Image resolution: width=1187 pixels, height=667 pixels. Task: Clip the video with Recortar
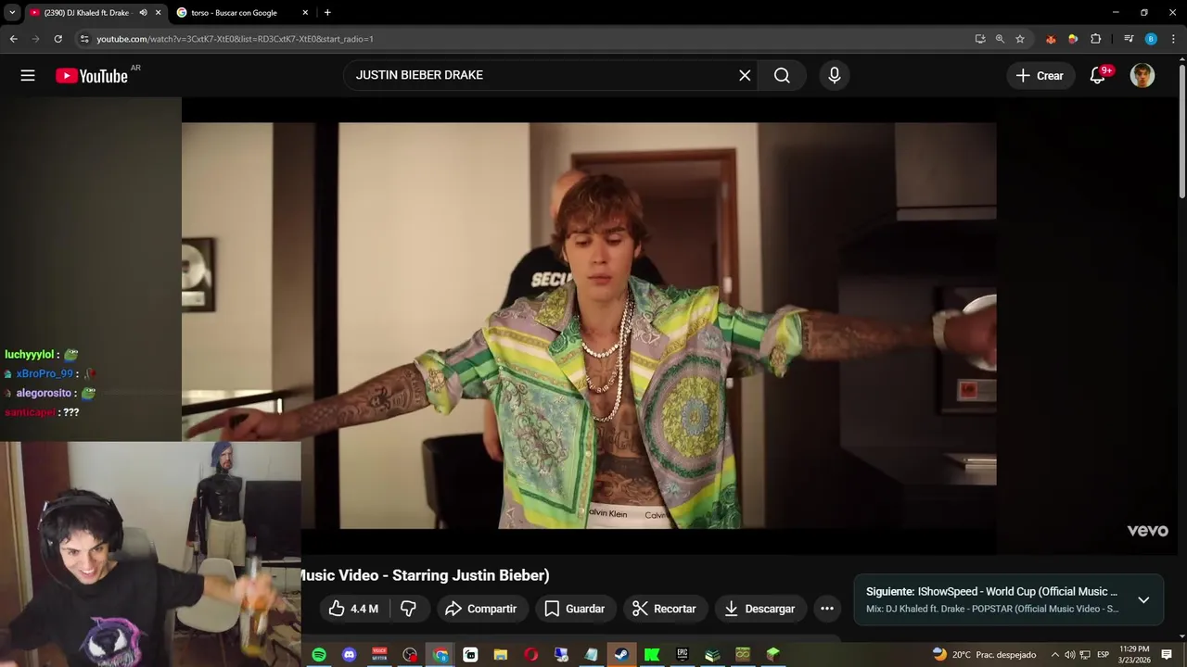664,609
